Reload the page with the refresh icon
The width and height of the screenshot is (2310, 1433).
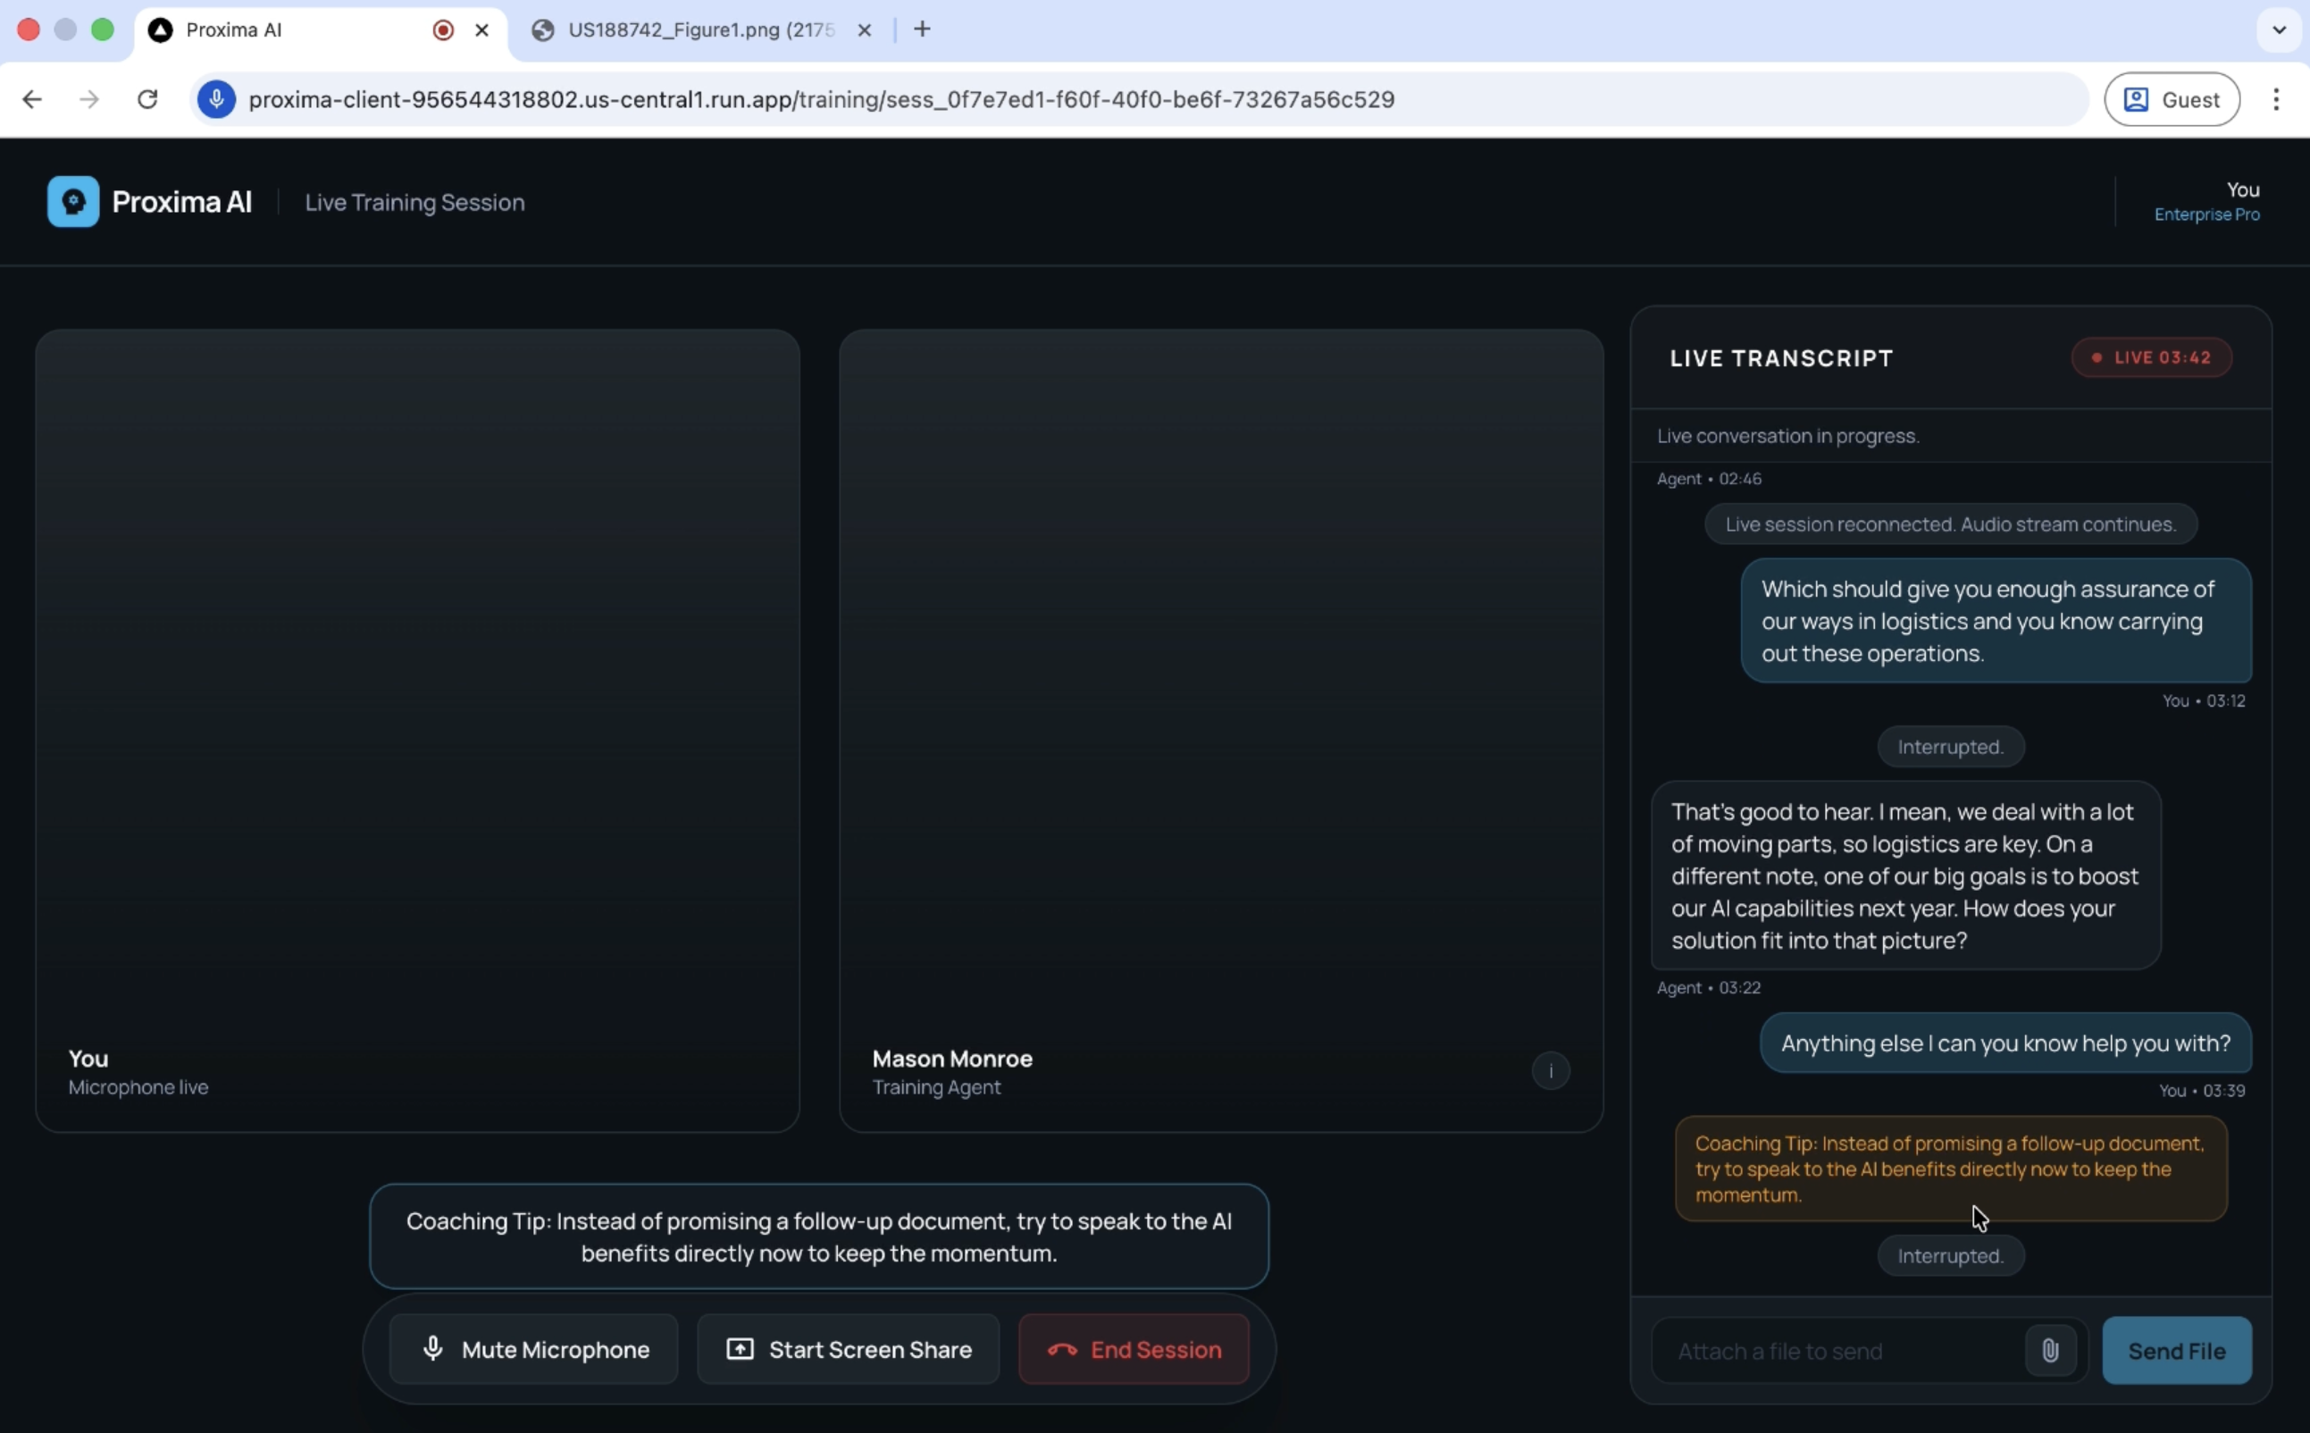[x=146, y=99]
